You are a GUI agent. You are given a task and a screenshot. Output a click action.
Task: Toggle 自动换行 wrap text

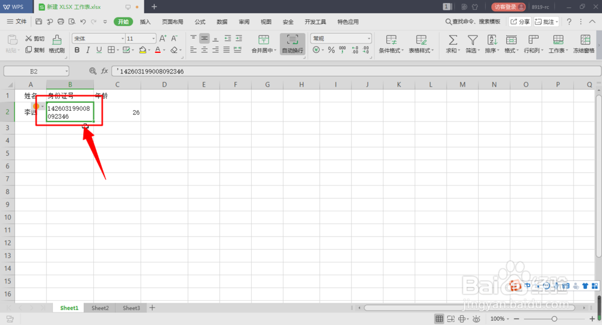293,44
